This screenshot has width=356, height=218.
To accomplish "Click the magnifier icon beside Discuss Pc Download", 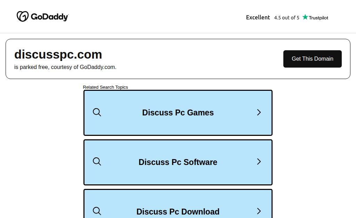I will 97,211.
